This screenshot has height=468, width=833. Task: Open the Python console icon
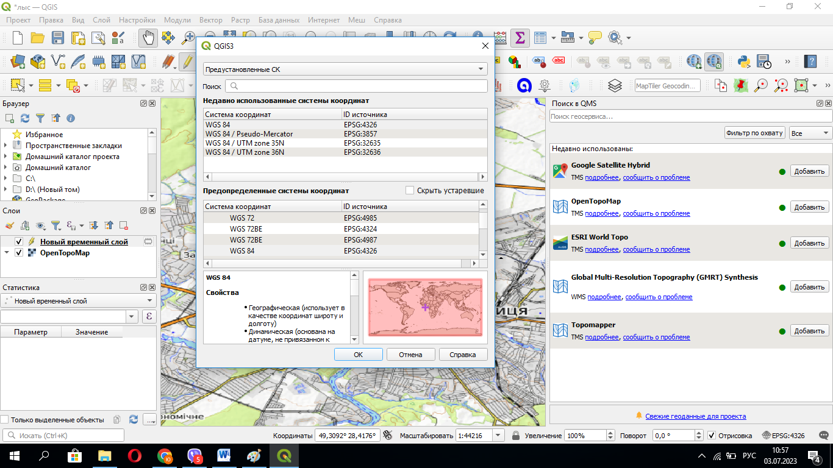[x=743, y=62]
